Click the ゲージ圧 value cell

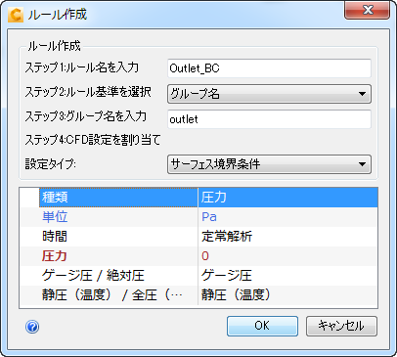click(287, 276)
